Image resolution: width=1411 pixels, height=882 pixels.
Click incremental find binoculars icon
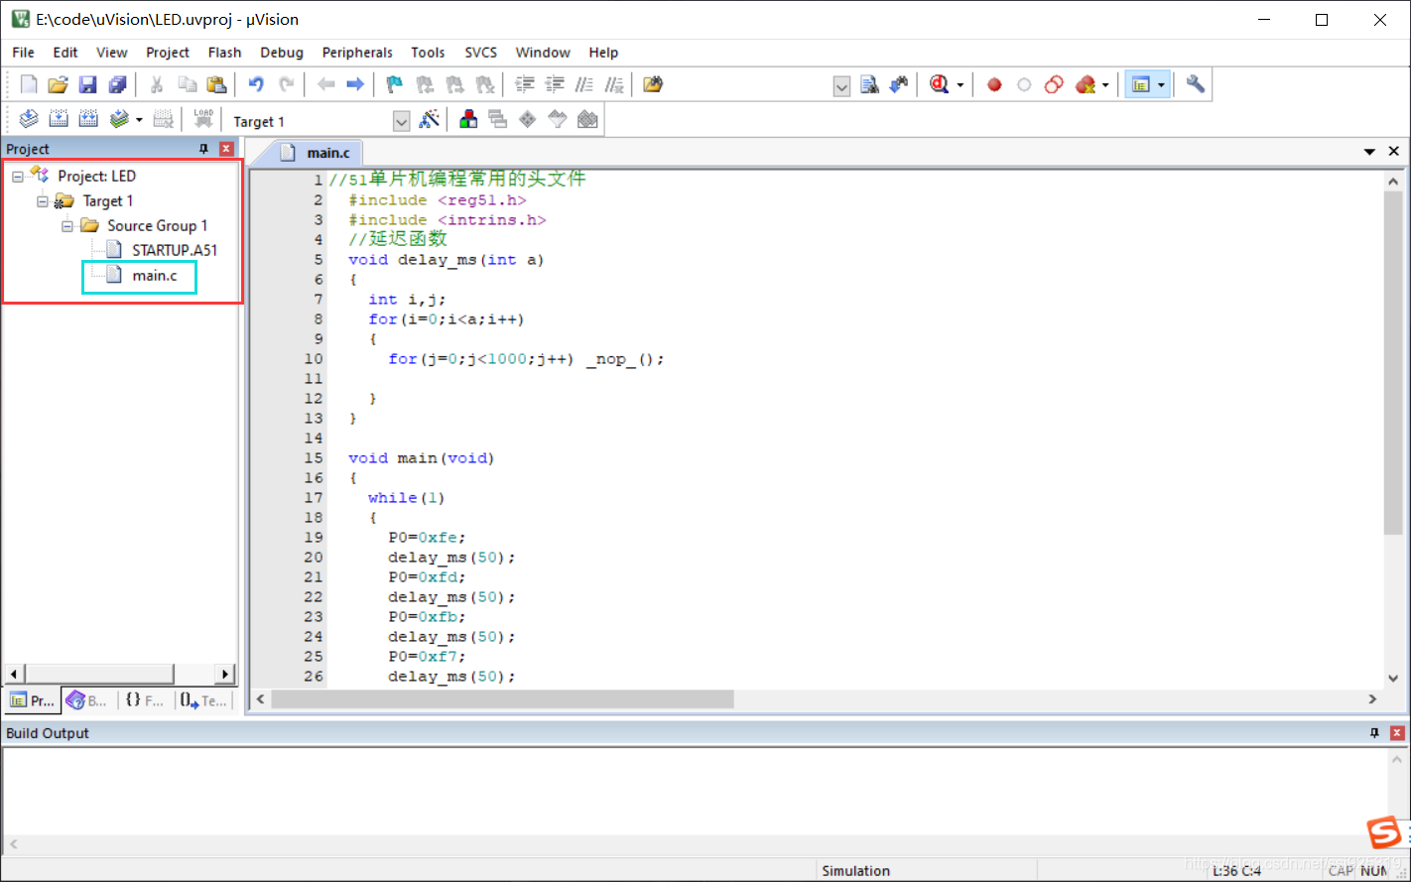(x=899, y=85)
